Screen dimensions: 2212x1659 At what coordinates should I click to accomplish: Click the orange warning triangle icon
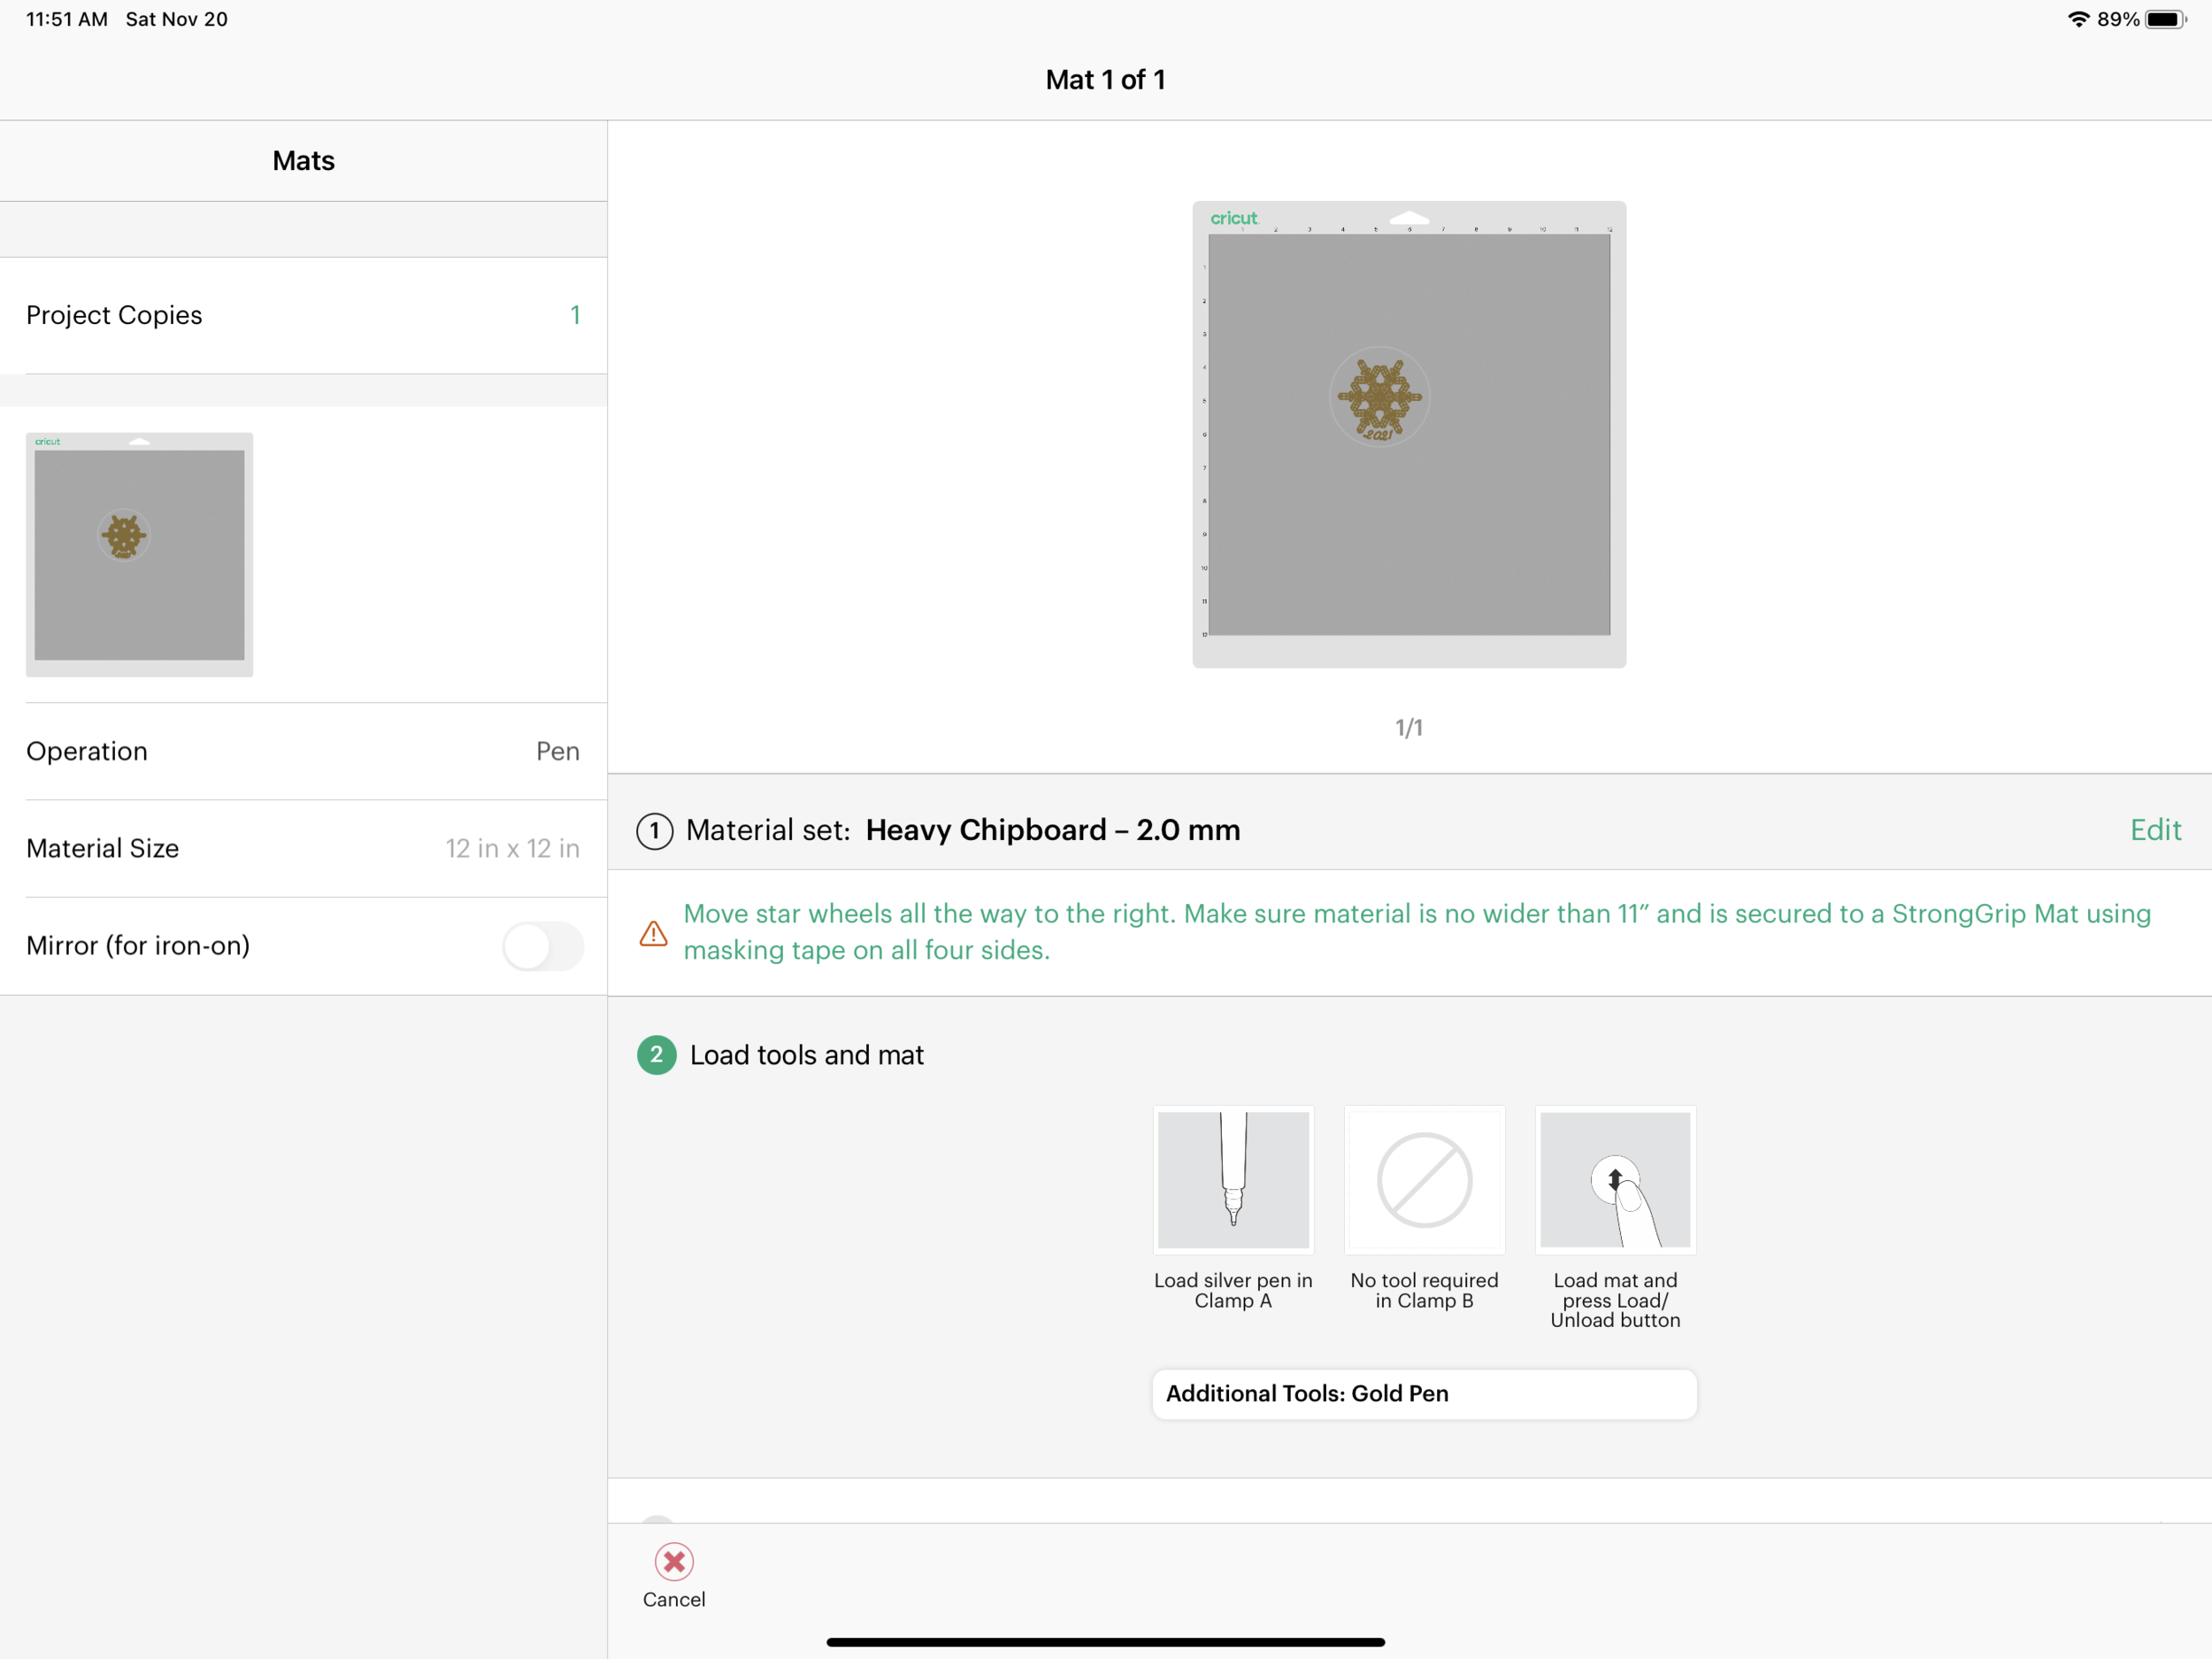(653, 934)
